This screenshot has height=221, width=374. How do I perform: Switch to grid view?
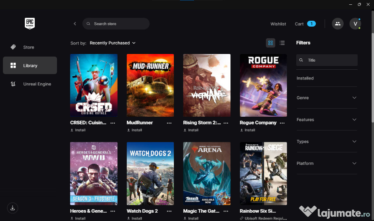coord(271,43)
